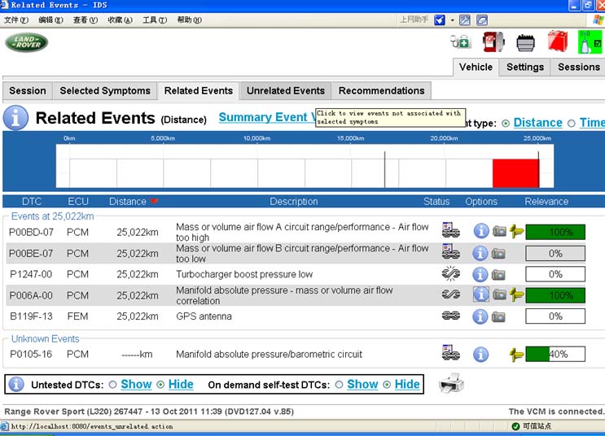This screenshot has width=605, height=436.
Task: Click 100% relevance bar for P00BD-07
Action: click(x=555, y=232)
